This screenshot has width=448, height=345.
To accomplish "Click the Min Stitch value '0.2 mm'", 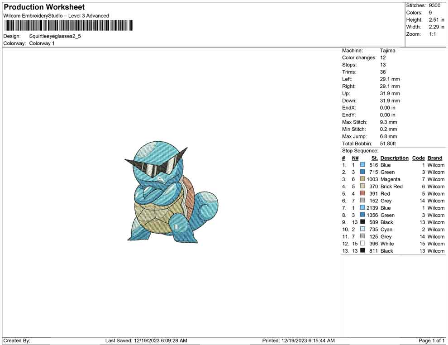I will coord(389,129).
